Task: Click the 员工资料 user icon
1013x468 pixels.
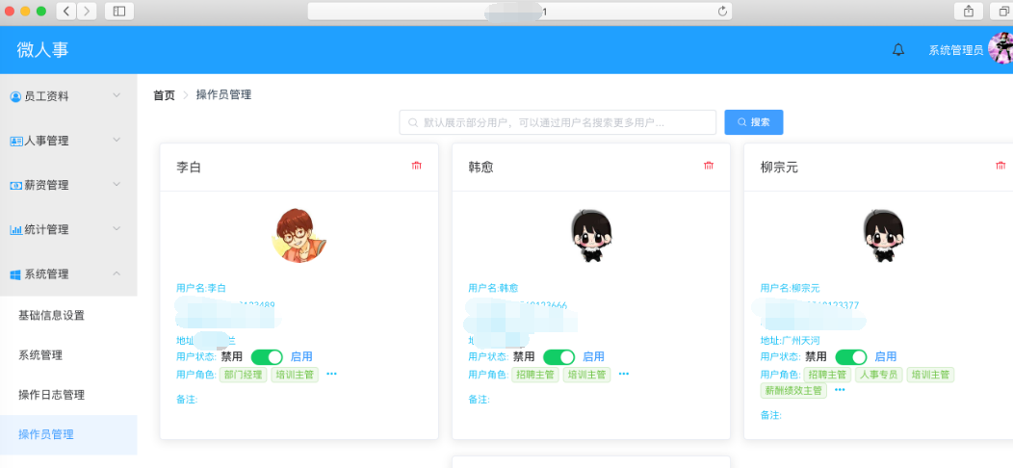Action: coord(16,97)
